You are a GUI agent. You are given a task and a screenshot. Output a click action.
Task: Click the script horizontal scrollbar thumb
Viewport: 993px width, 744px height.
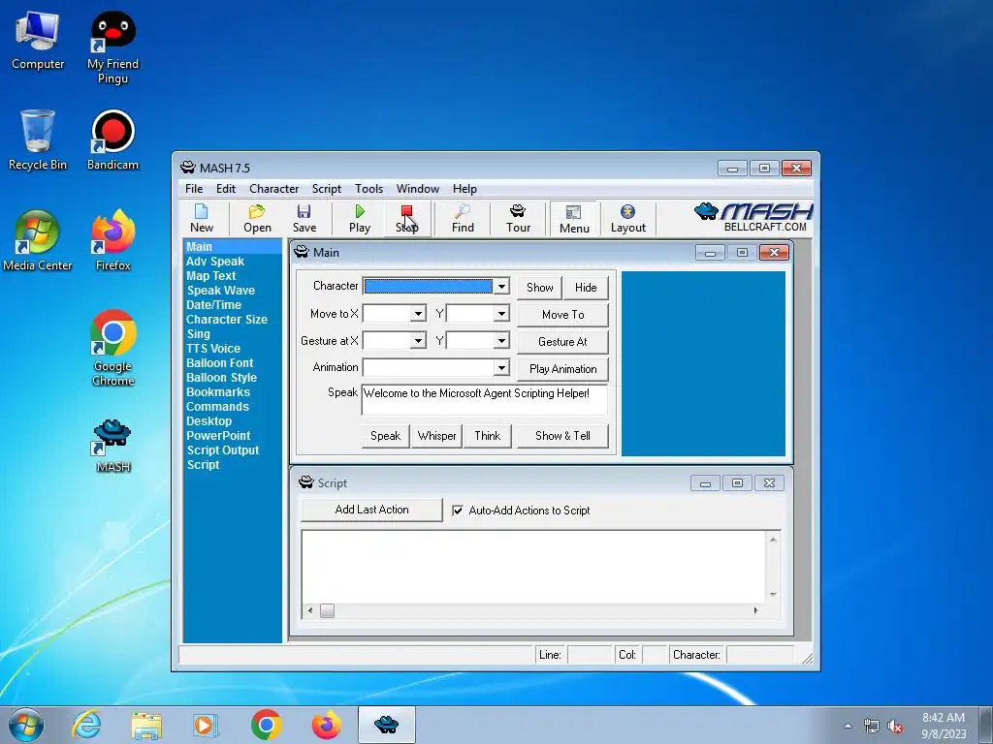tap(327, 610)
